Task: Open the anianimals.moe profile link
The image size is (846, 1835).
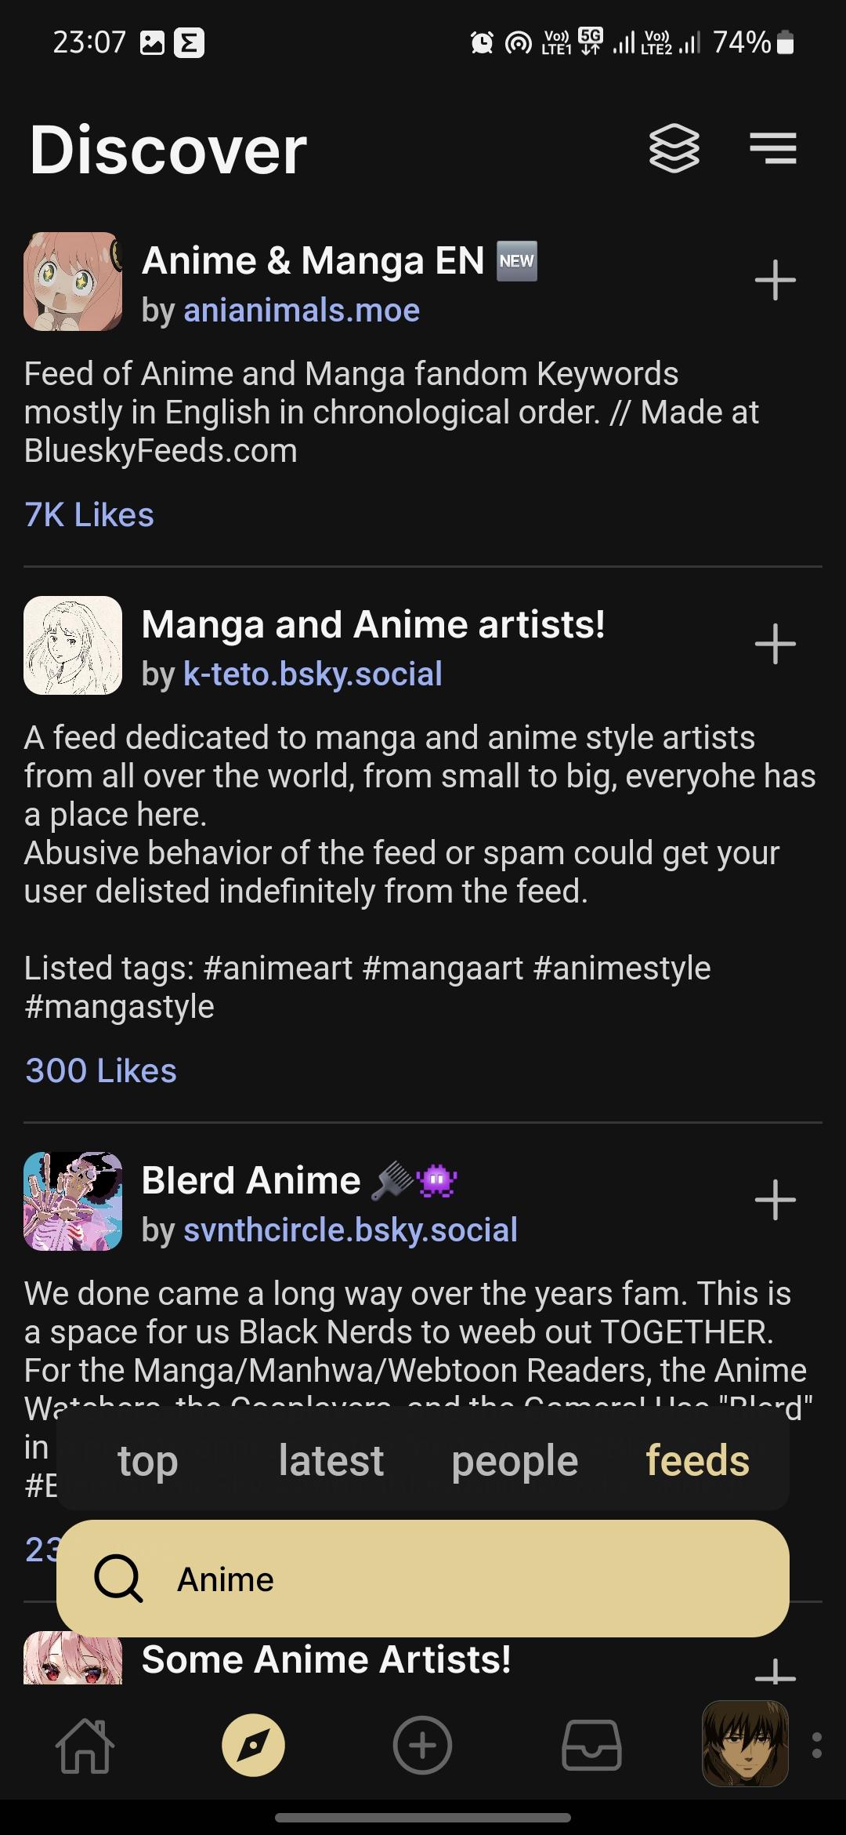Action: coord(302,311)
